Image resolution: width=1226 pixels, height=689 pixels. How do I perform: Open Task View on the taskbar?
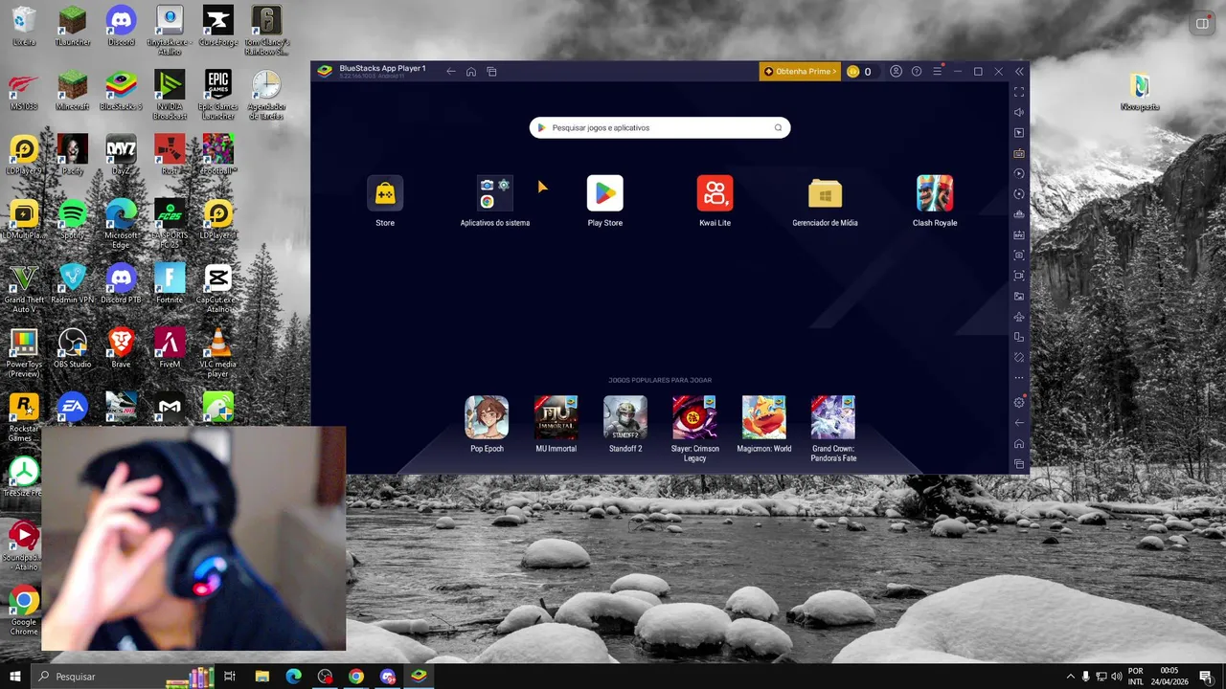(230, 677)
